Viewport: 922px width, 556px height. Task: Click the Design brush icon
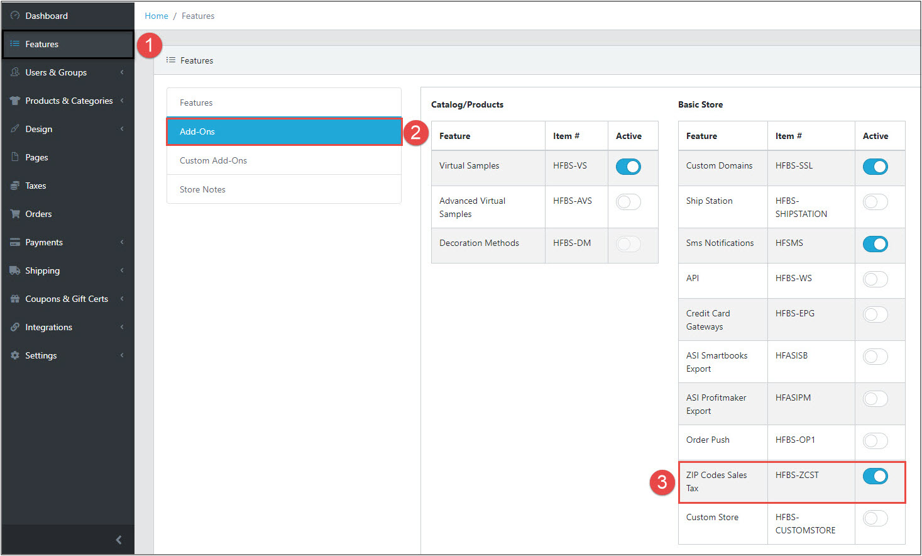[15, 129]
